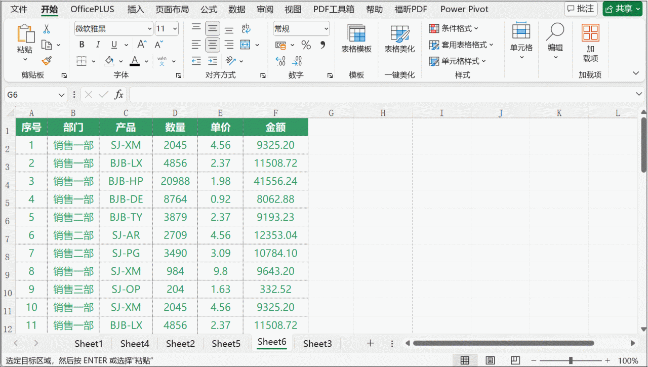
Task: Collapse the ribbon with the chevron
Action: tap(636, 73)
